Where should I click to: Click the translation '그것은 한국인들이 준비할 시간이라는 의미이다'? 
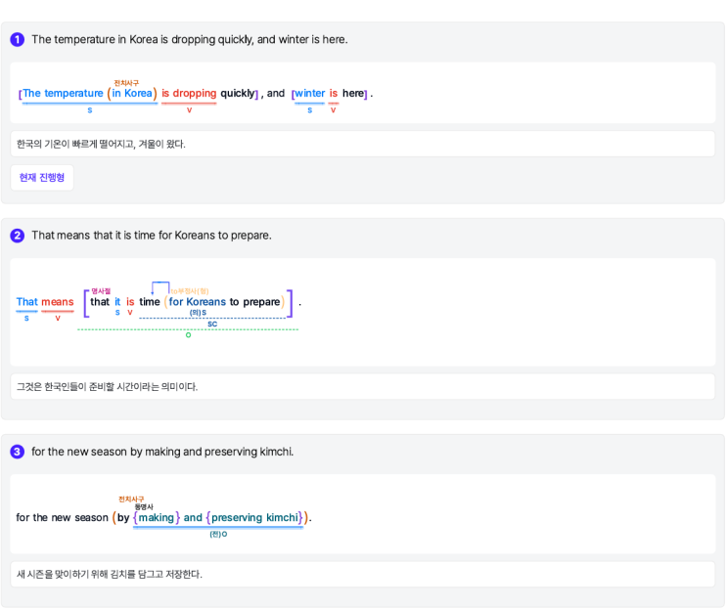click(107, 387)
